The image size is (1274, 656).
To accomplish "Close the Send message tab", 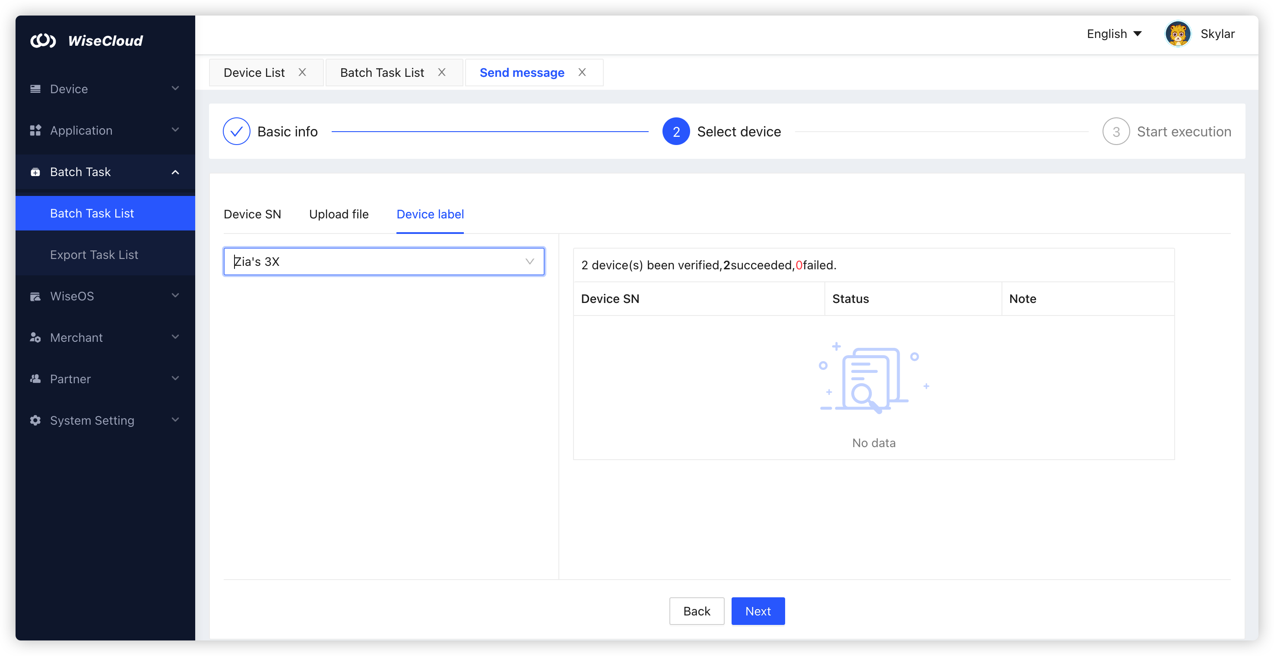I will 582,72.
